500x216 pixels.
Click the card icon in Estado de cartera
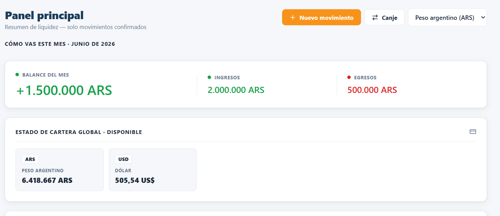pos(473,132)
